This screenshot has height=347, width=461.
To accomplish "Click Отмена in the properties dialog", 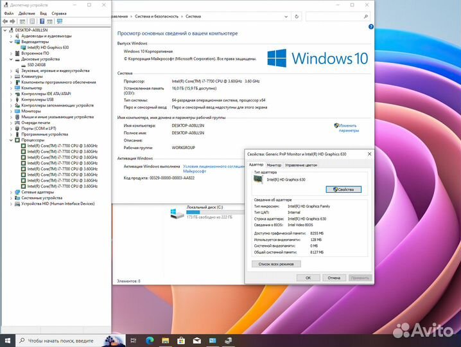I will [334, 278].
